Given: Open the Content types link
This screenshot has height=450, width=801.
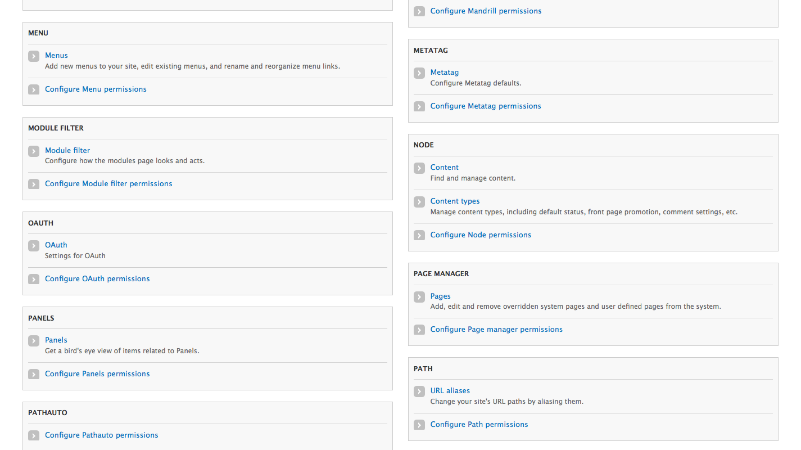Looking at the screenshot, I should [455, 201].
